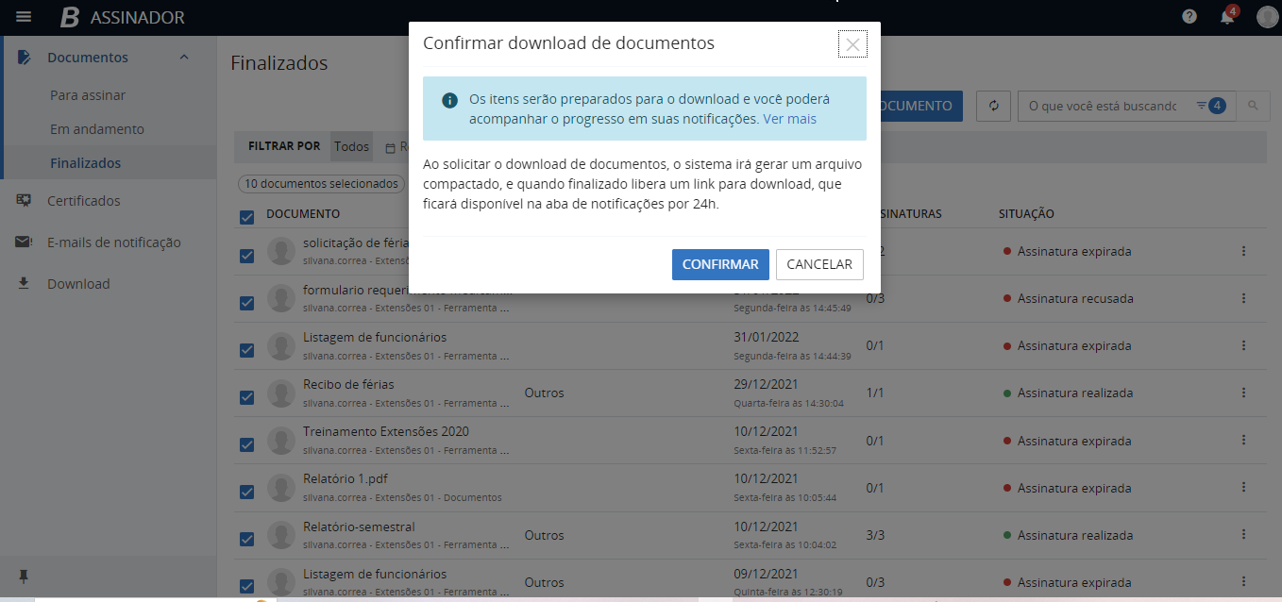Uncheck the Recibo de férias checkbox
The height and width of the screenshot is (602, 1282).
point(247,397)
